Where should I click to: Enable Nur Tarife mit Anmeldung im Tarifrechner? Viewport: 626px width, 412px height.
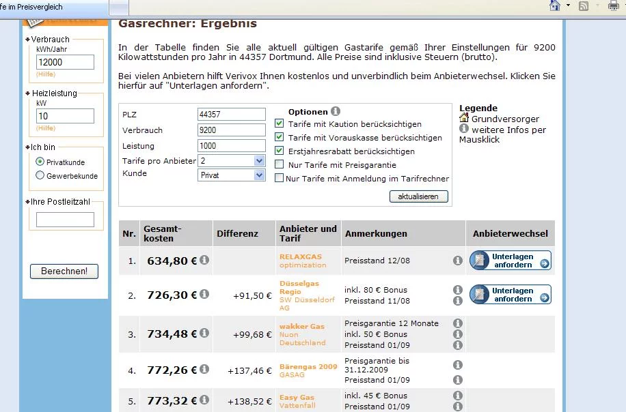(x=280, y=178)
